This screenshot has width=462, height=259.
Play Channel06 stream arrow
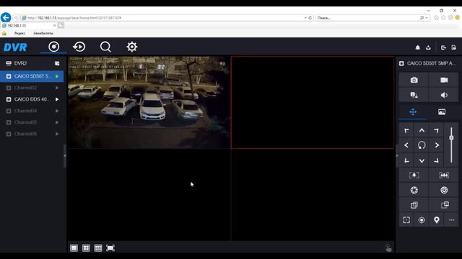[x=57, y=134]
